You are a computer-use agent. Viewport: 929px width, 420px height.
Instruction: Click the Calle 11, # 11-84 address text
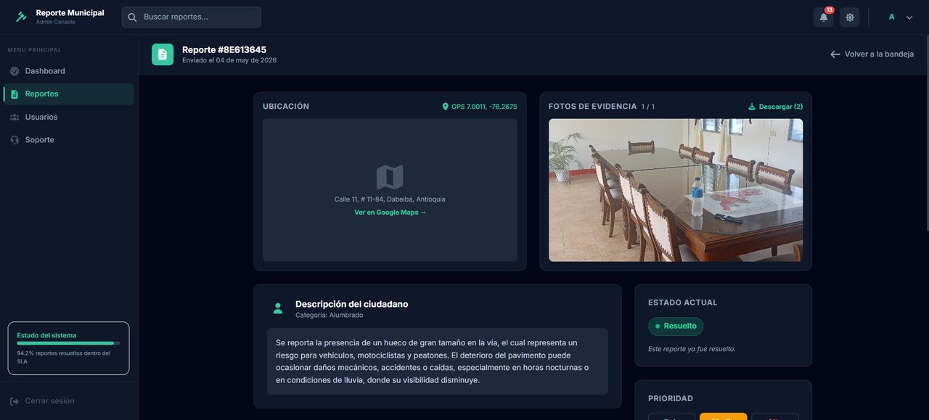[x=390, y=199]
